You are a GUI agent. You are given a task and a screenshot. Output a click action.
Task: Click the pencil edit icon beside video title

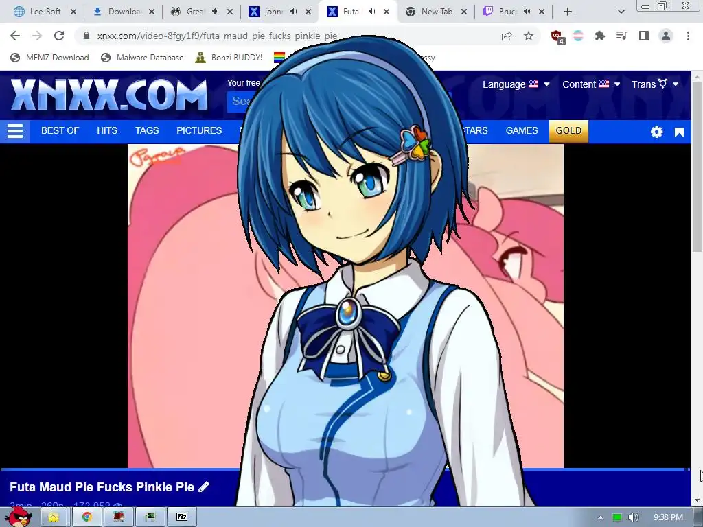pyautogui.click(x=204, y=487)
